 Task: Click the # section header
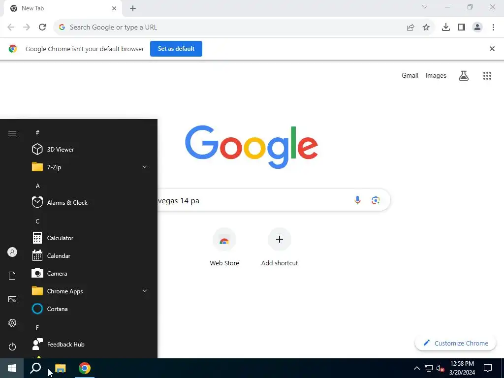pos(37,132)
